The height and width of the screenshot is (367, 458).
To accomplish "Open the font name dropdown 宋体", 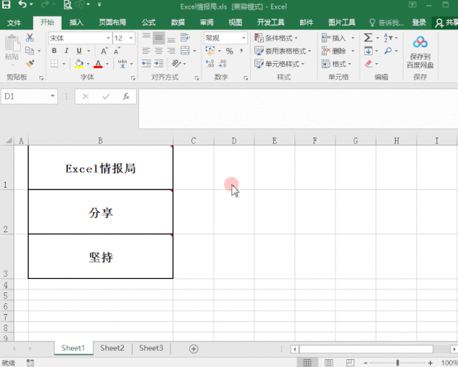I will pos(108,38).
